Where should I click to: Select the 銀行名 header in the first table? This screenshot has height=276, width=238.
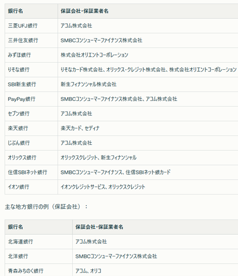31,11
